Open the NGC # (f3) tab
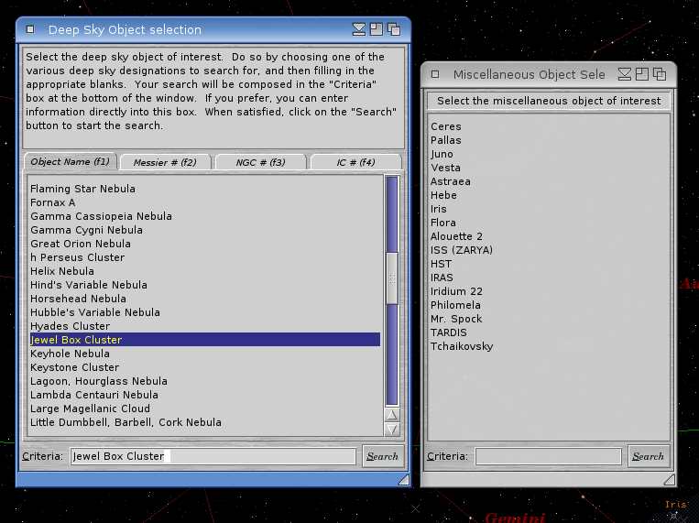Screen dimensions: 699x523 [x=260, y=162]
